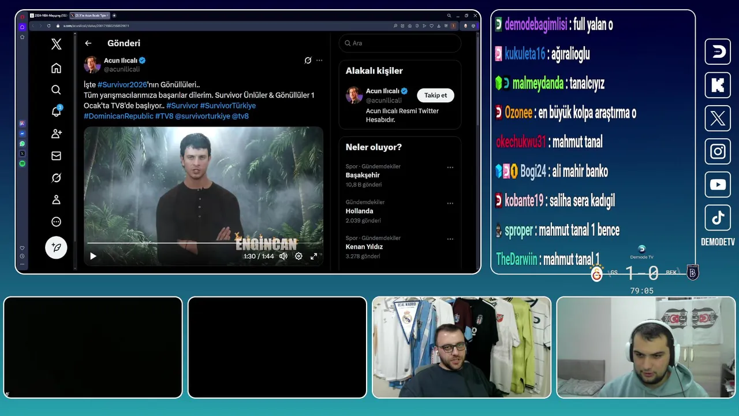739x416 pixels.
Task: Click Acun Ilıcalı name in Alakalı kişiler
Action: point(382,91)
